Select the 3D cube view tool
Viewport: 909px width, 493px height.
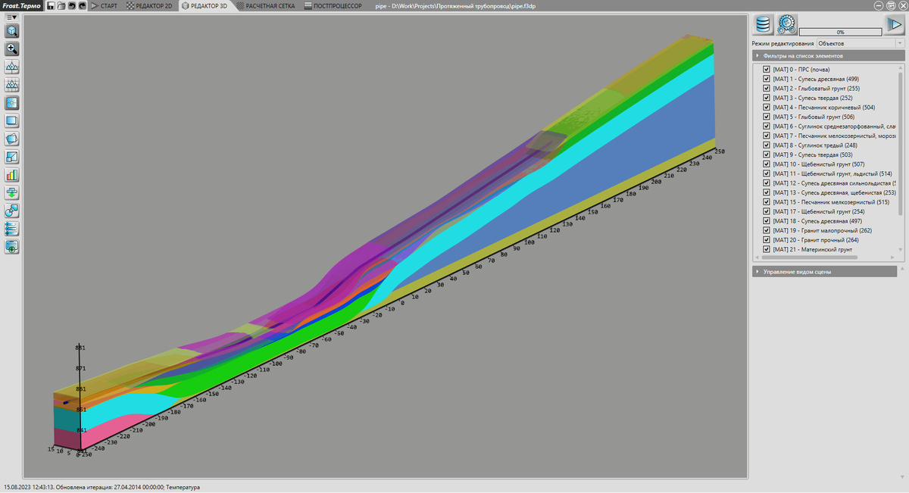12,30
